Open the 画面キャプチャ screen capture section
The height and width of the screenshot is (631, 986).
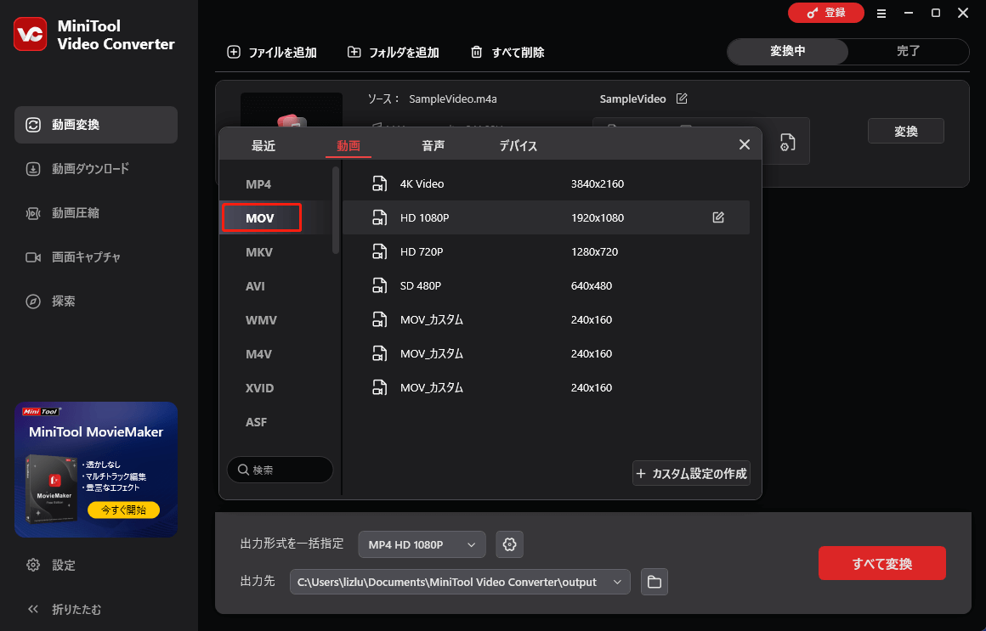point(95,257)
